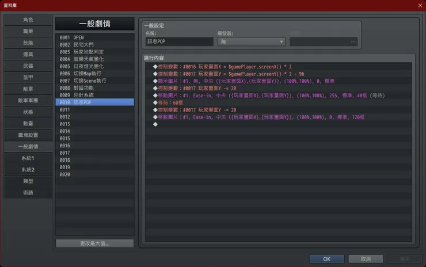This screenshot has width=426, height=267.
Task: Switch to the 類型 tab
Action: coord(28,181)
